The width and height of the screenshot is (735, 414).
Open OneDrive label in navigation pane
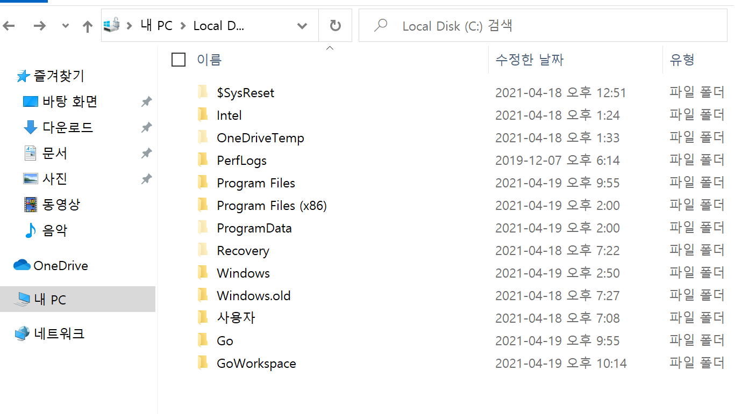click(61, 265)
